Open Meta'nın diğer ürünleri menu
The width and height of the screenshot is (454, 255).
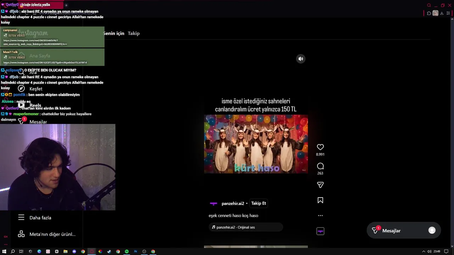(52, 234)
